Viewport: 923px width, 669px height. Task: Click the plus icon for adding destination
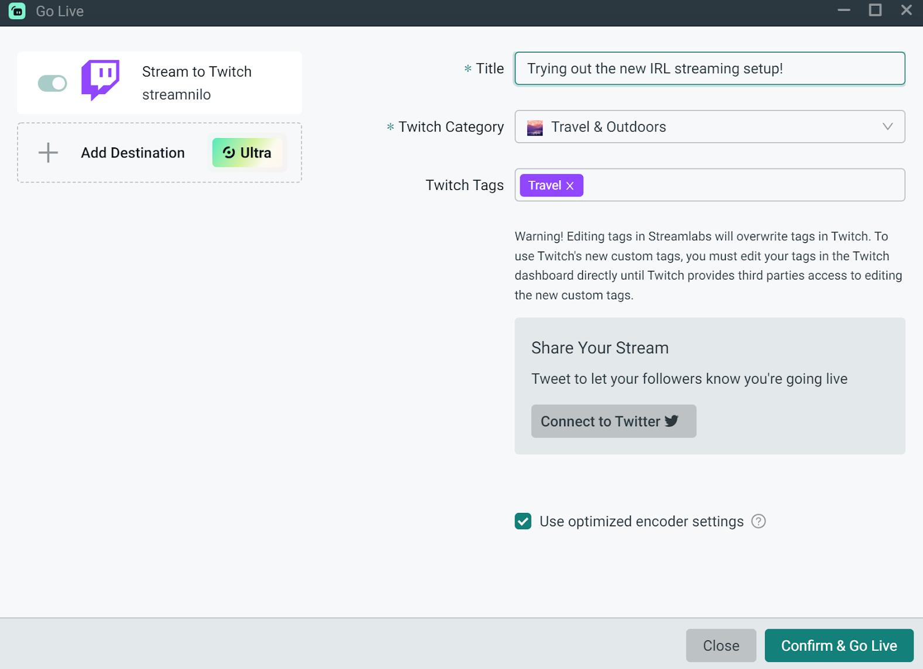[x=48, y=153]
